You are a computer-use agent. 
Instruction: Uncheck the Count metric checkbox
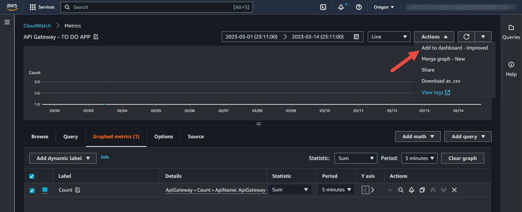pyautogui.click(x=32, y=190)
